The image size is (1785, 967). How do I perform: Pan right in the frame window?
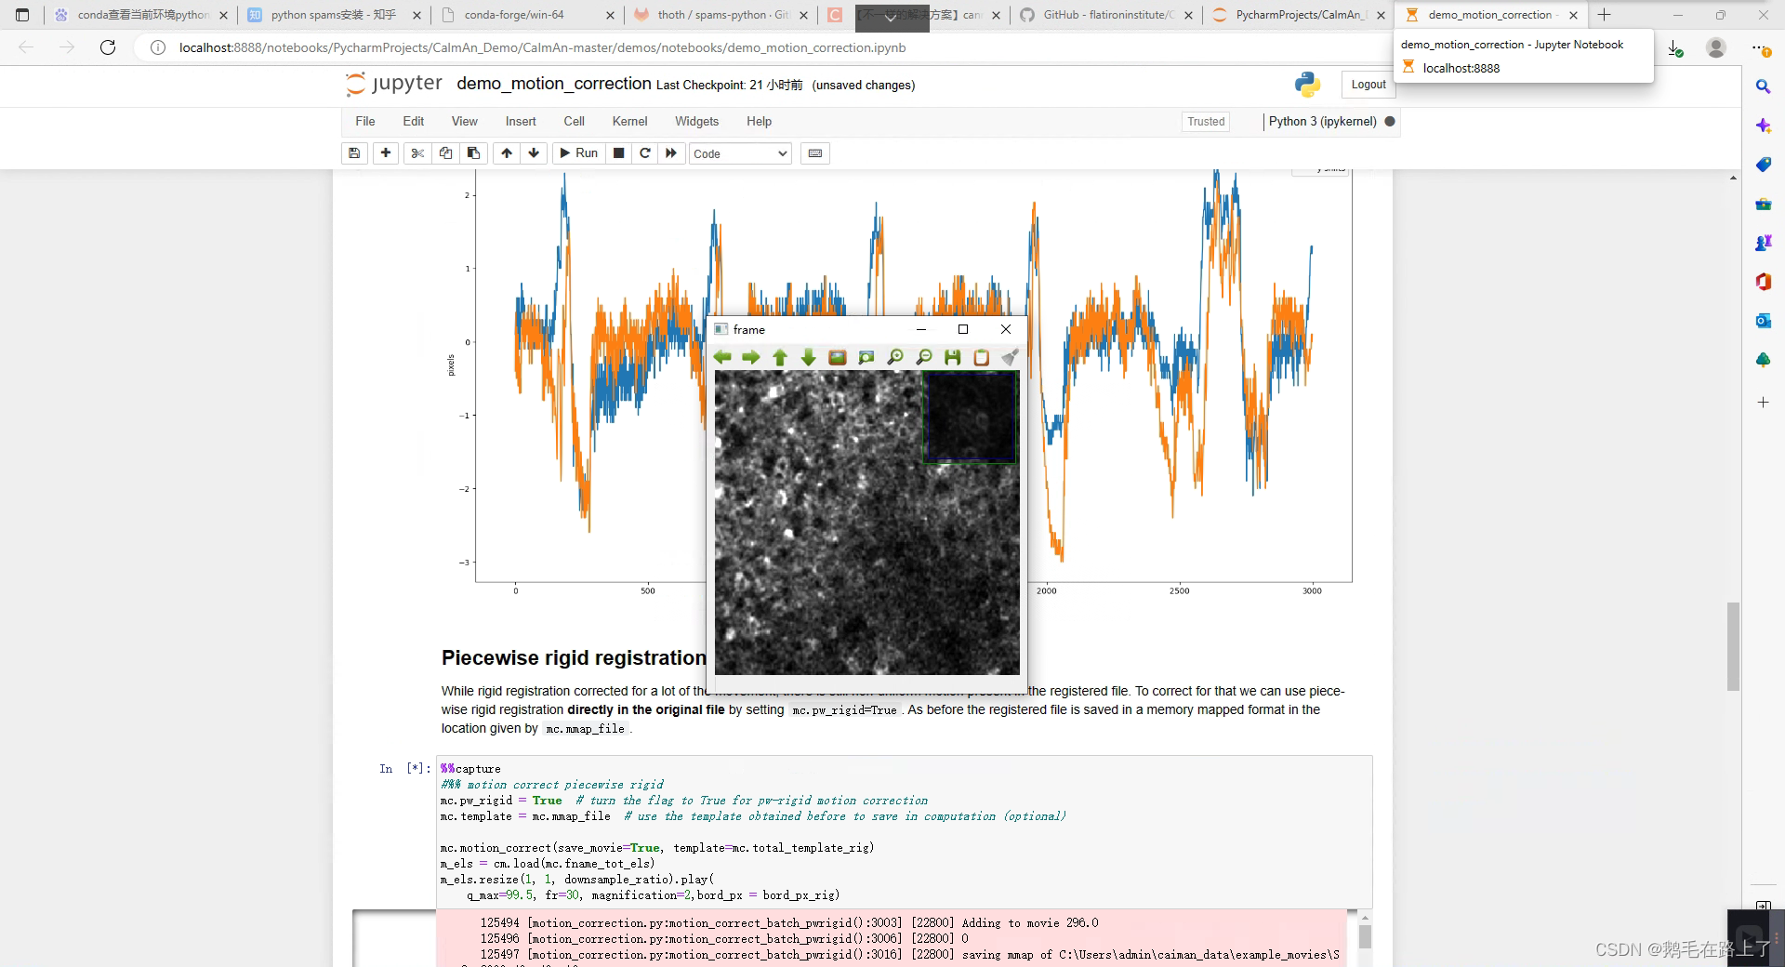click(751, 357)
